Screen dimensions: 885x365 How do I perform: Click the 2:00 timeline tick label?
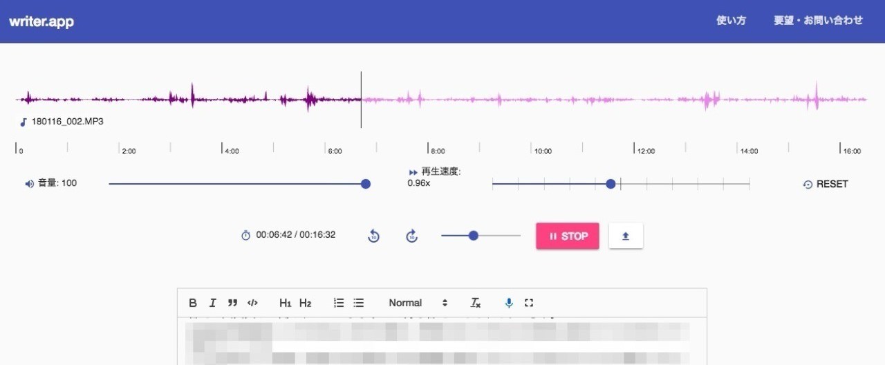click(129, 151)
